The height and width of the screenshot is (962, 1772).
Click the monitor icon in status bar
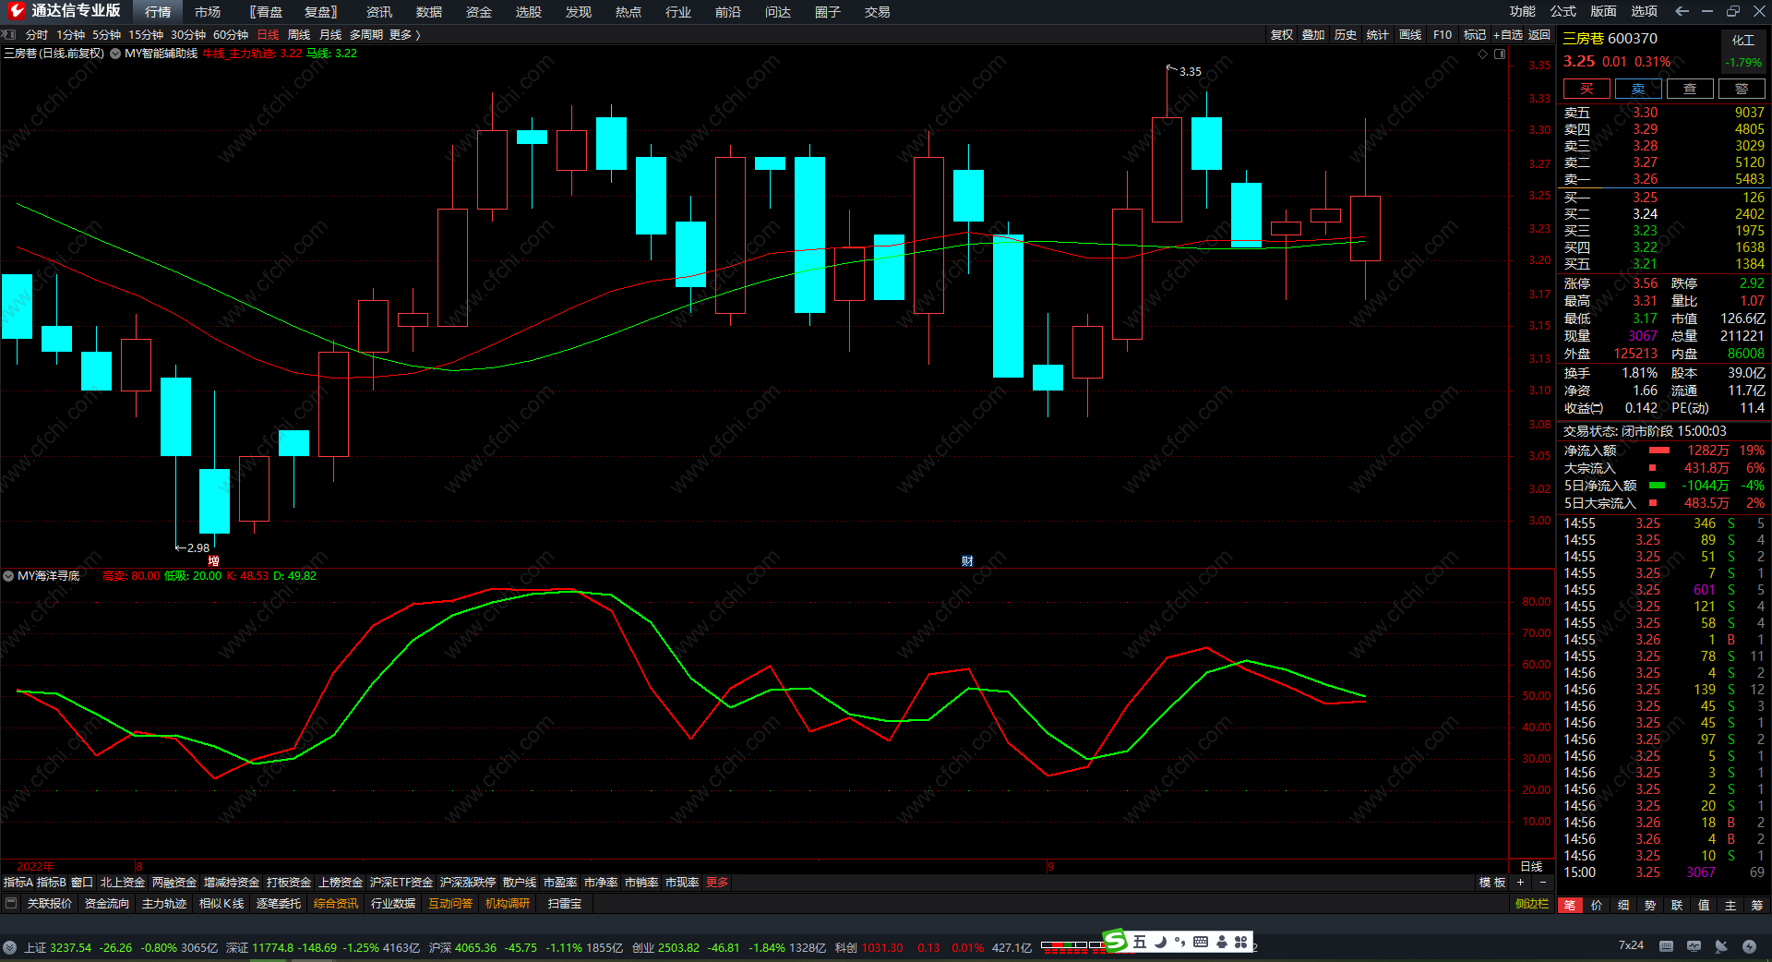1694,946
